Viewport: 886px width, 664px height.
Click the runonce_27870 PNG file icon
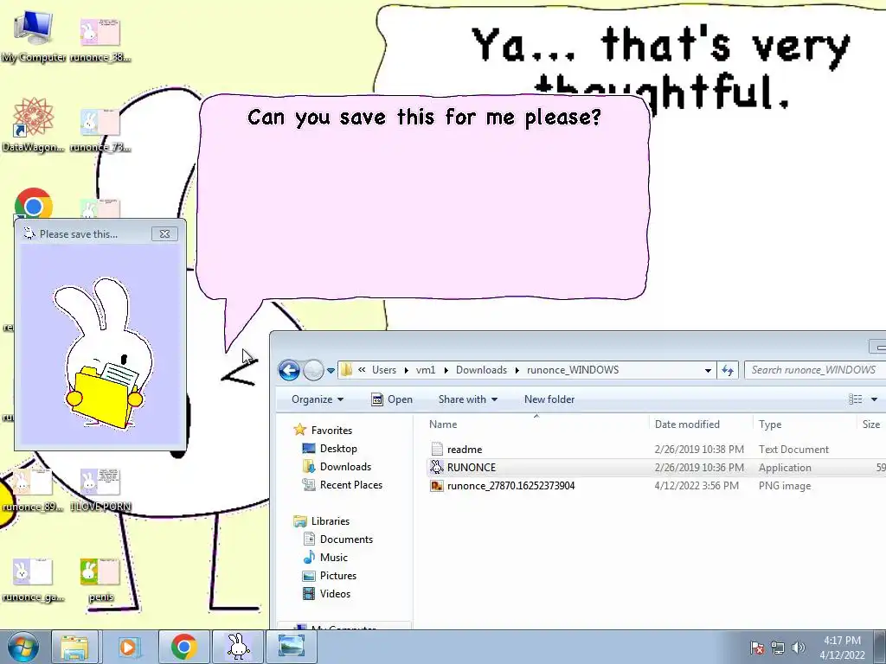pos(437,486)
